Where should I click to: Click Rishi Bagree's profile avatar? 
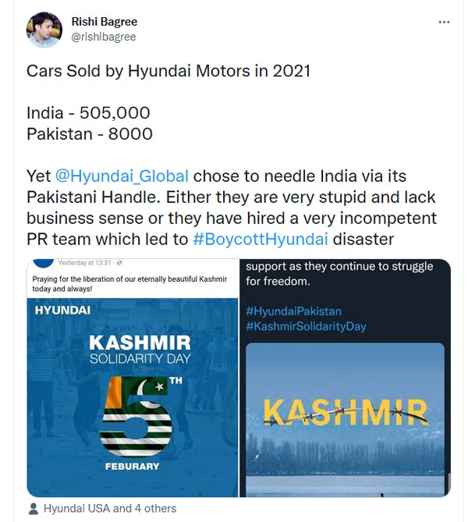coord(44,30)
